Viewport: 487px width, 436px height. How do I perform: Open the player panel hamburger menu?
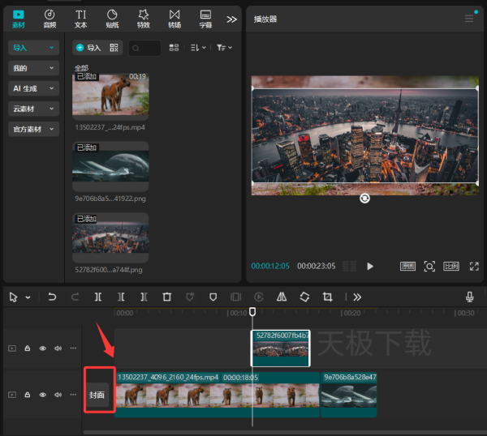tap(469, 19)
